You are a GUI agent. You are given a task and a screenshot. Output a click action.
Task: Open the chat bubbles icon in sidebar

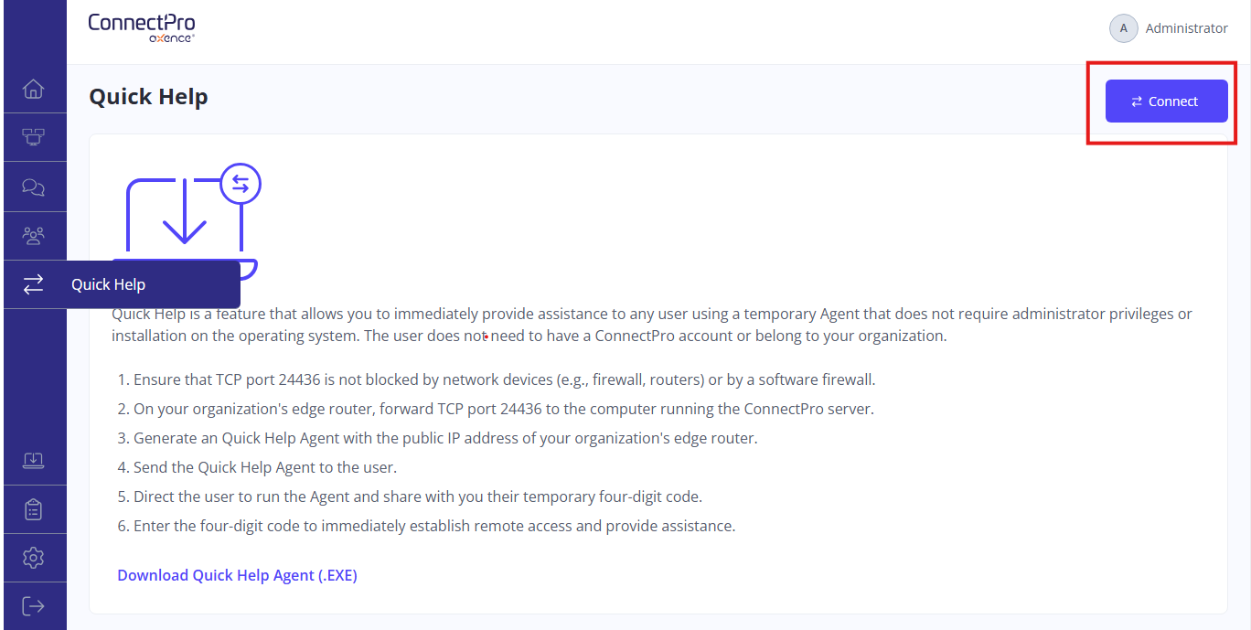33,187
